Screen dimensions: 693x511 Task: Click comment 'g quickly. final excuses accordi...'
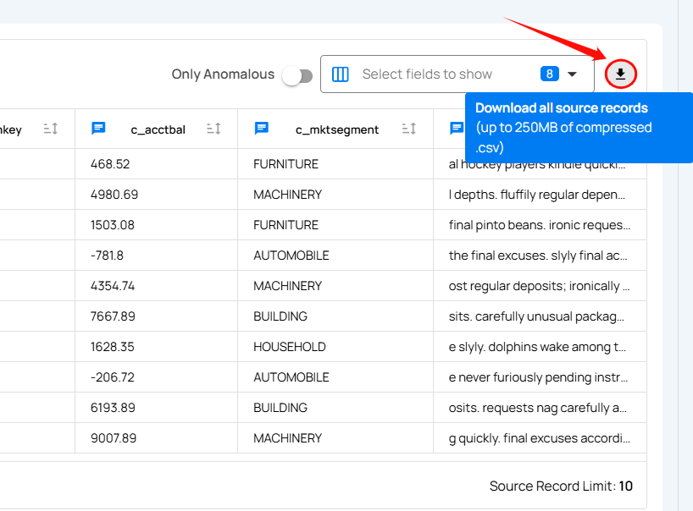[539, 438]
